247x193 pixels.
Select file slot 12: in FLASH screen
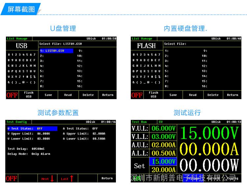click(x=205, y=66)
